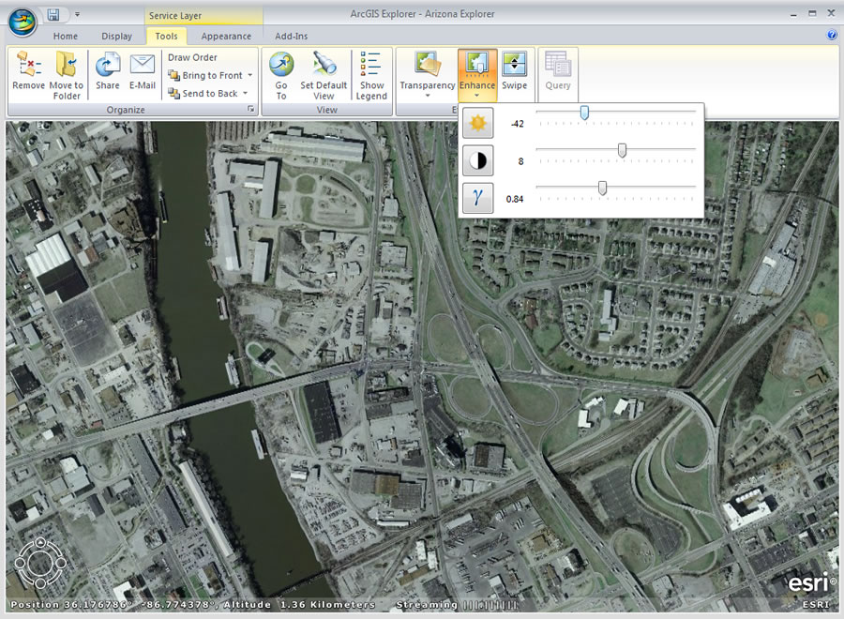Open the Transparency dropdown
The image size is (844, 619).
(427, 96)
